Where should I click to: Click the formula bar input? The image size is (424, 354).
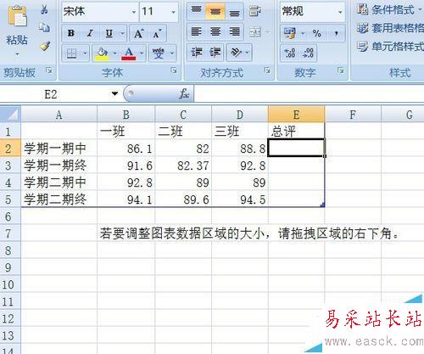(x=309, y=93)
